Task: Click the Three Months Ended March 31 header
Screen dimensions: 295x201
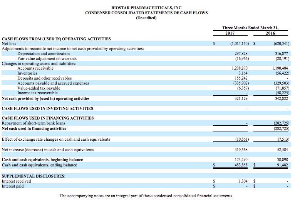Action: pyautogui.click(x=250, y=28)
